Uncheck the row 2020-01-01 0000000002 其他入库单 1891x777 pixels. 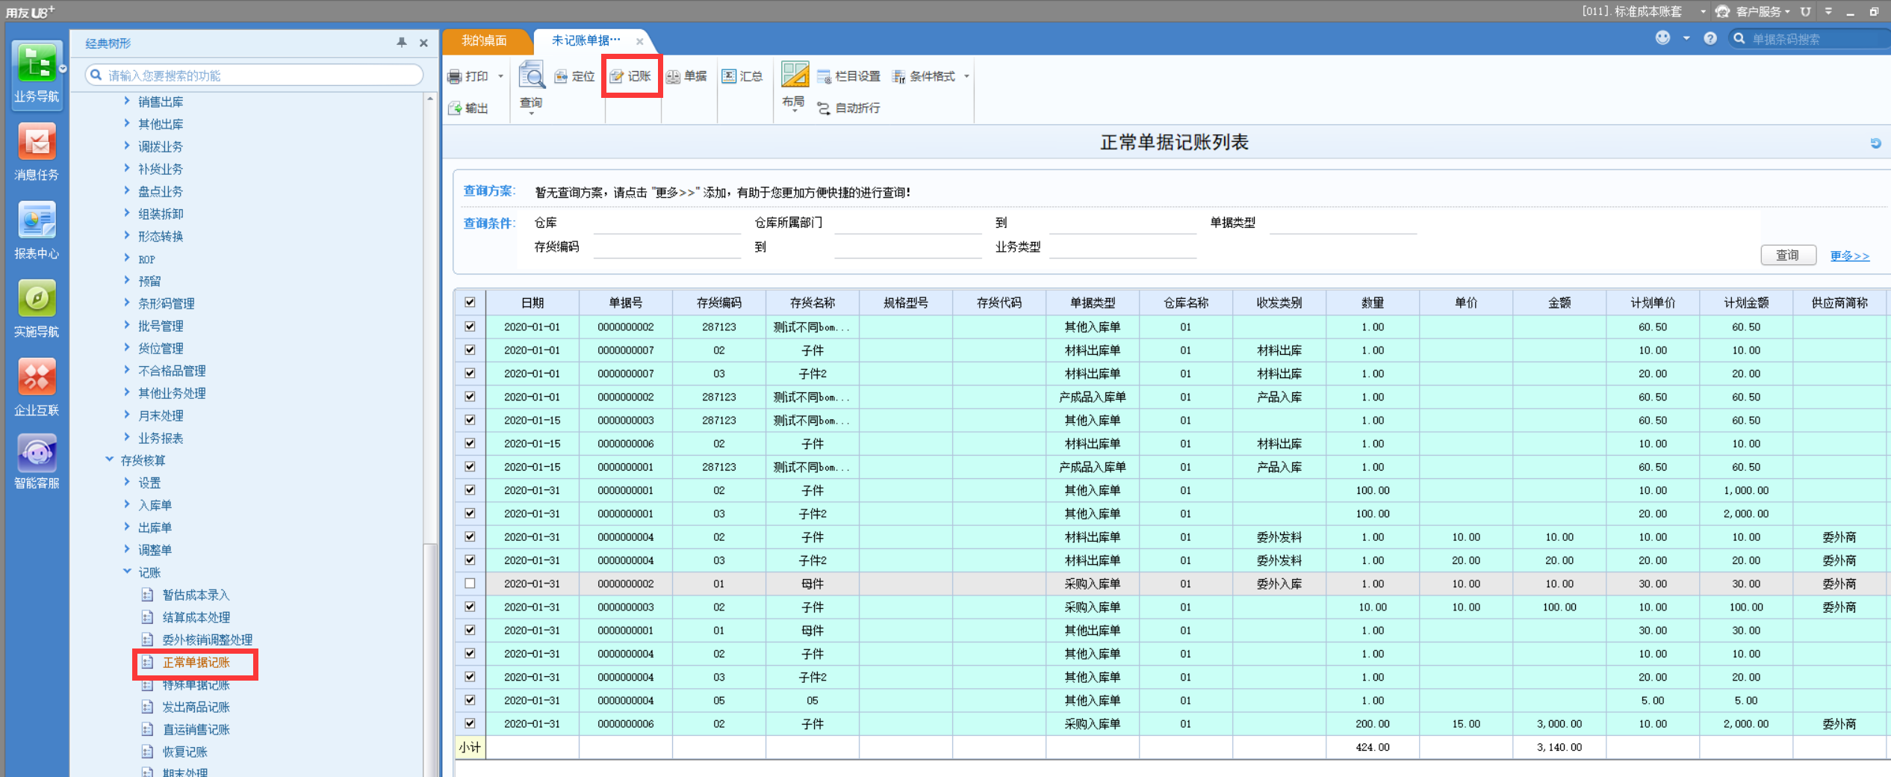[x=470, y=326]
